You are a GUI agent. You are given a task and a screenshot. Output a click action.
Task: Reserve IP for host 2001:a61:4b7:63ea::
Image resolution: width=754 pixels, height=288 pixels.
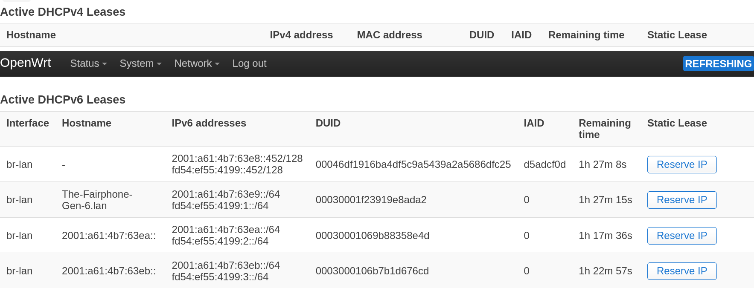coord(681,236)
